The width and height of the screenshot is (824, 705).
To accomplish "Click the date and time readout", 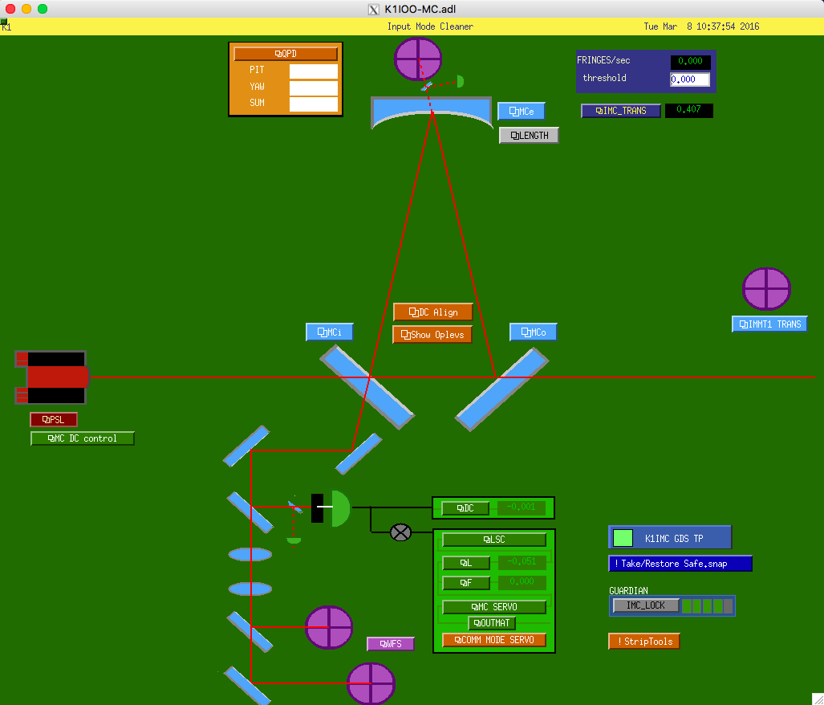I will click(x=701, y=26).
